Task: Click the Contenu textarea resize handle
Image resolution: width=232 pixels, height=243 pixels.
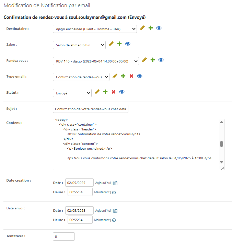Action: tap(222, 168)
